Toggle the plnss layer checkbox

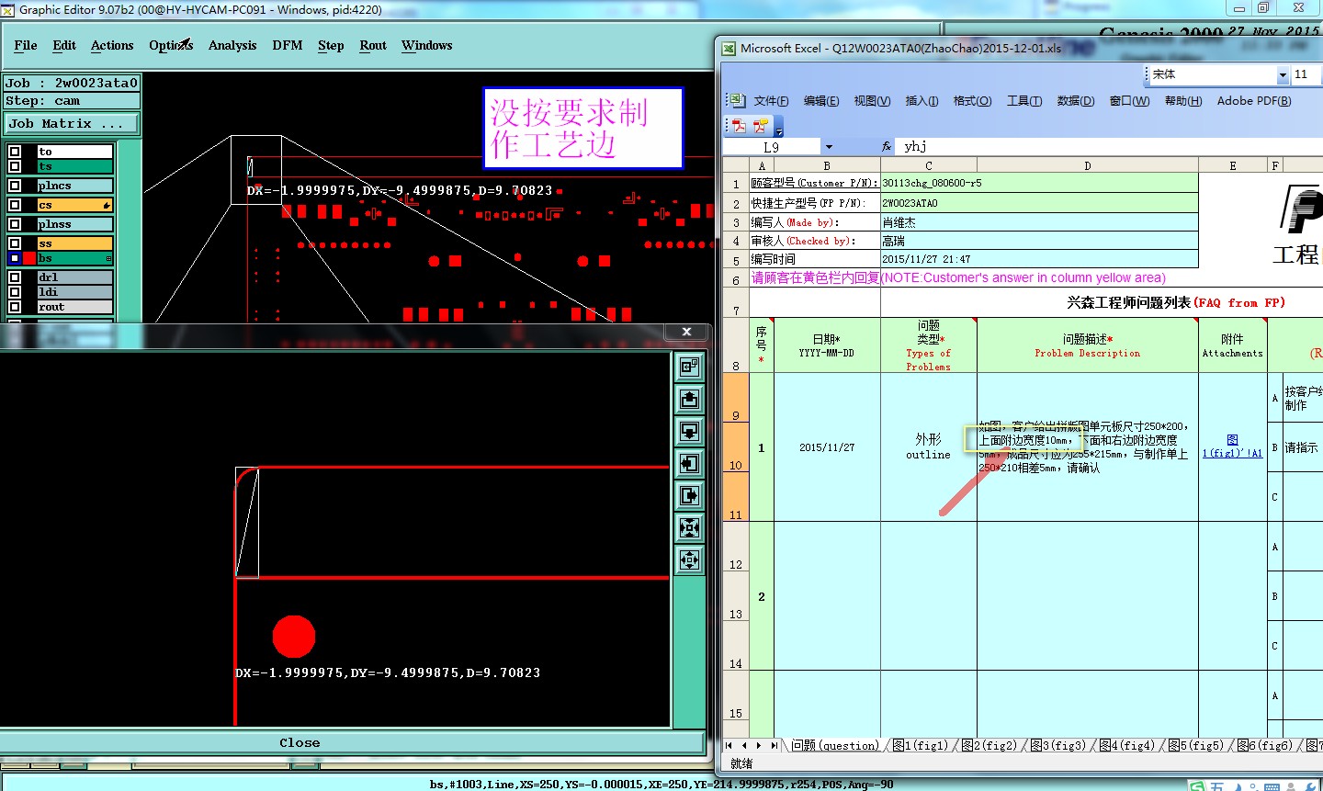(x=15, y=224)
